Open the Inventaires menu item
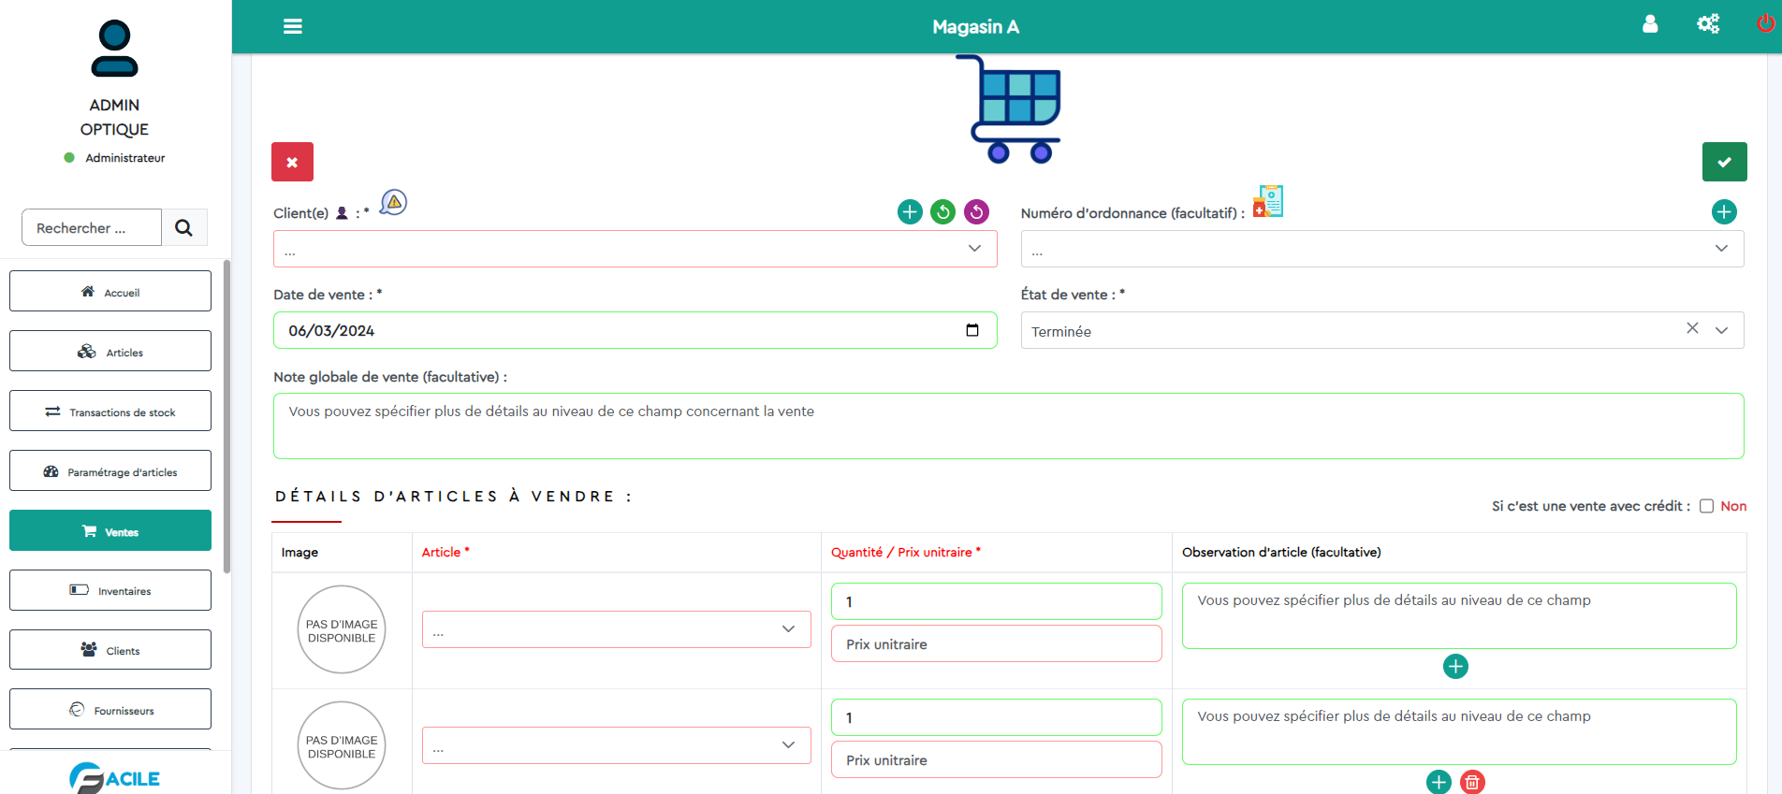1782x794 pixels. coord(110,591)
